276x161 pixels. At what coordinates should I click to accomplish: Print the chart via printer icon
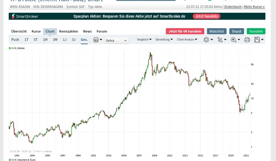click(247, 40)
